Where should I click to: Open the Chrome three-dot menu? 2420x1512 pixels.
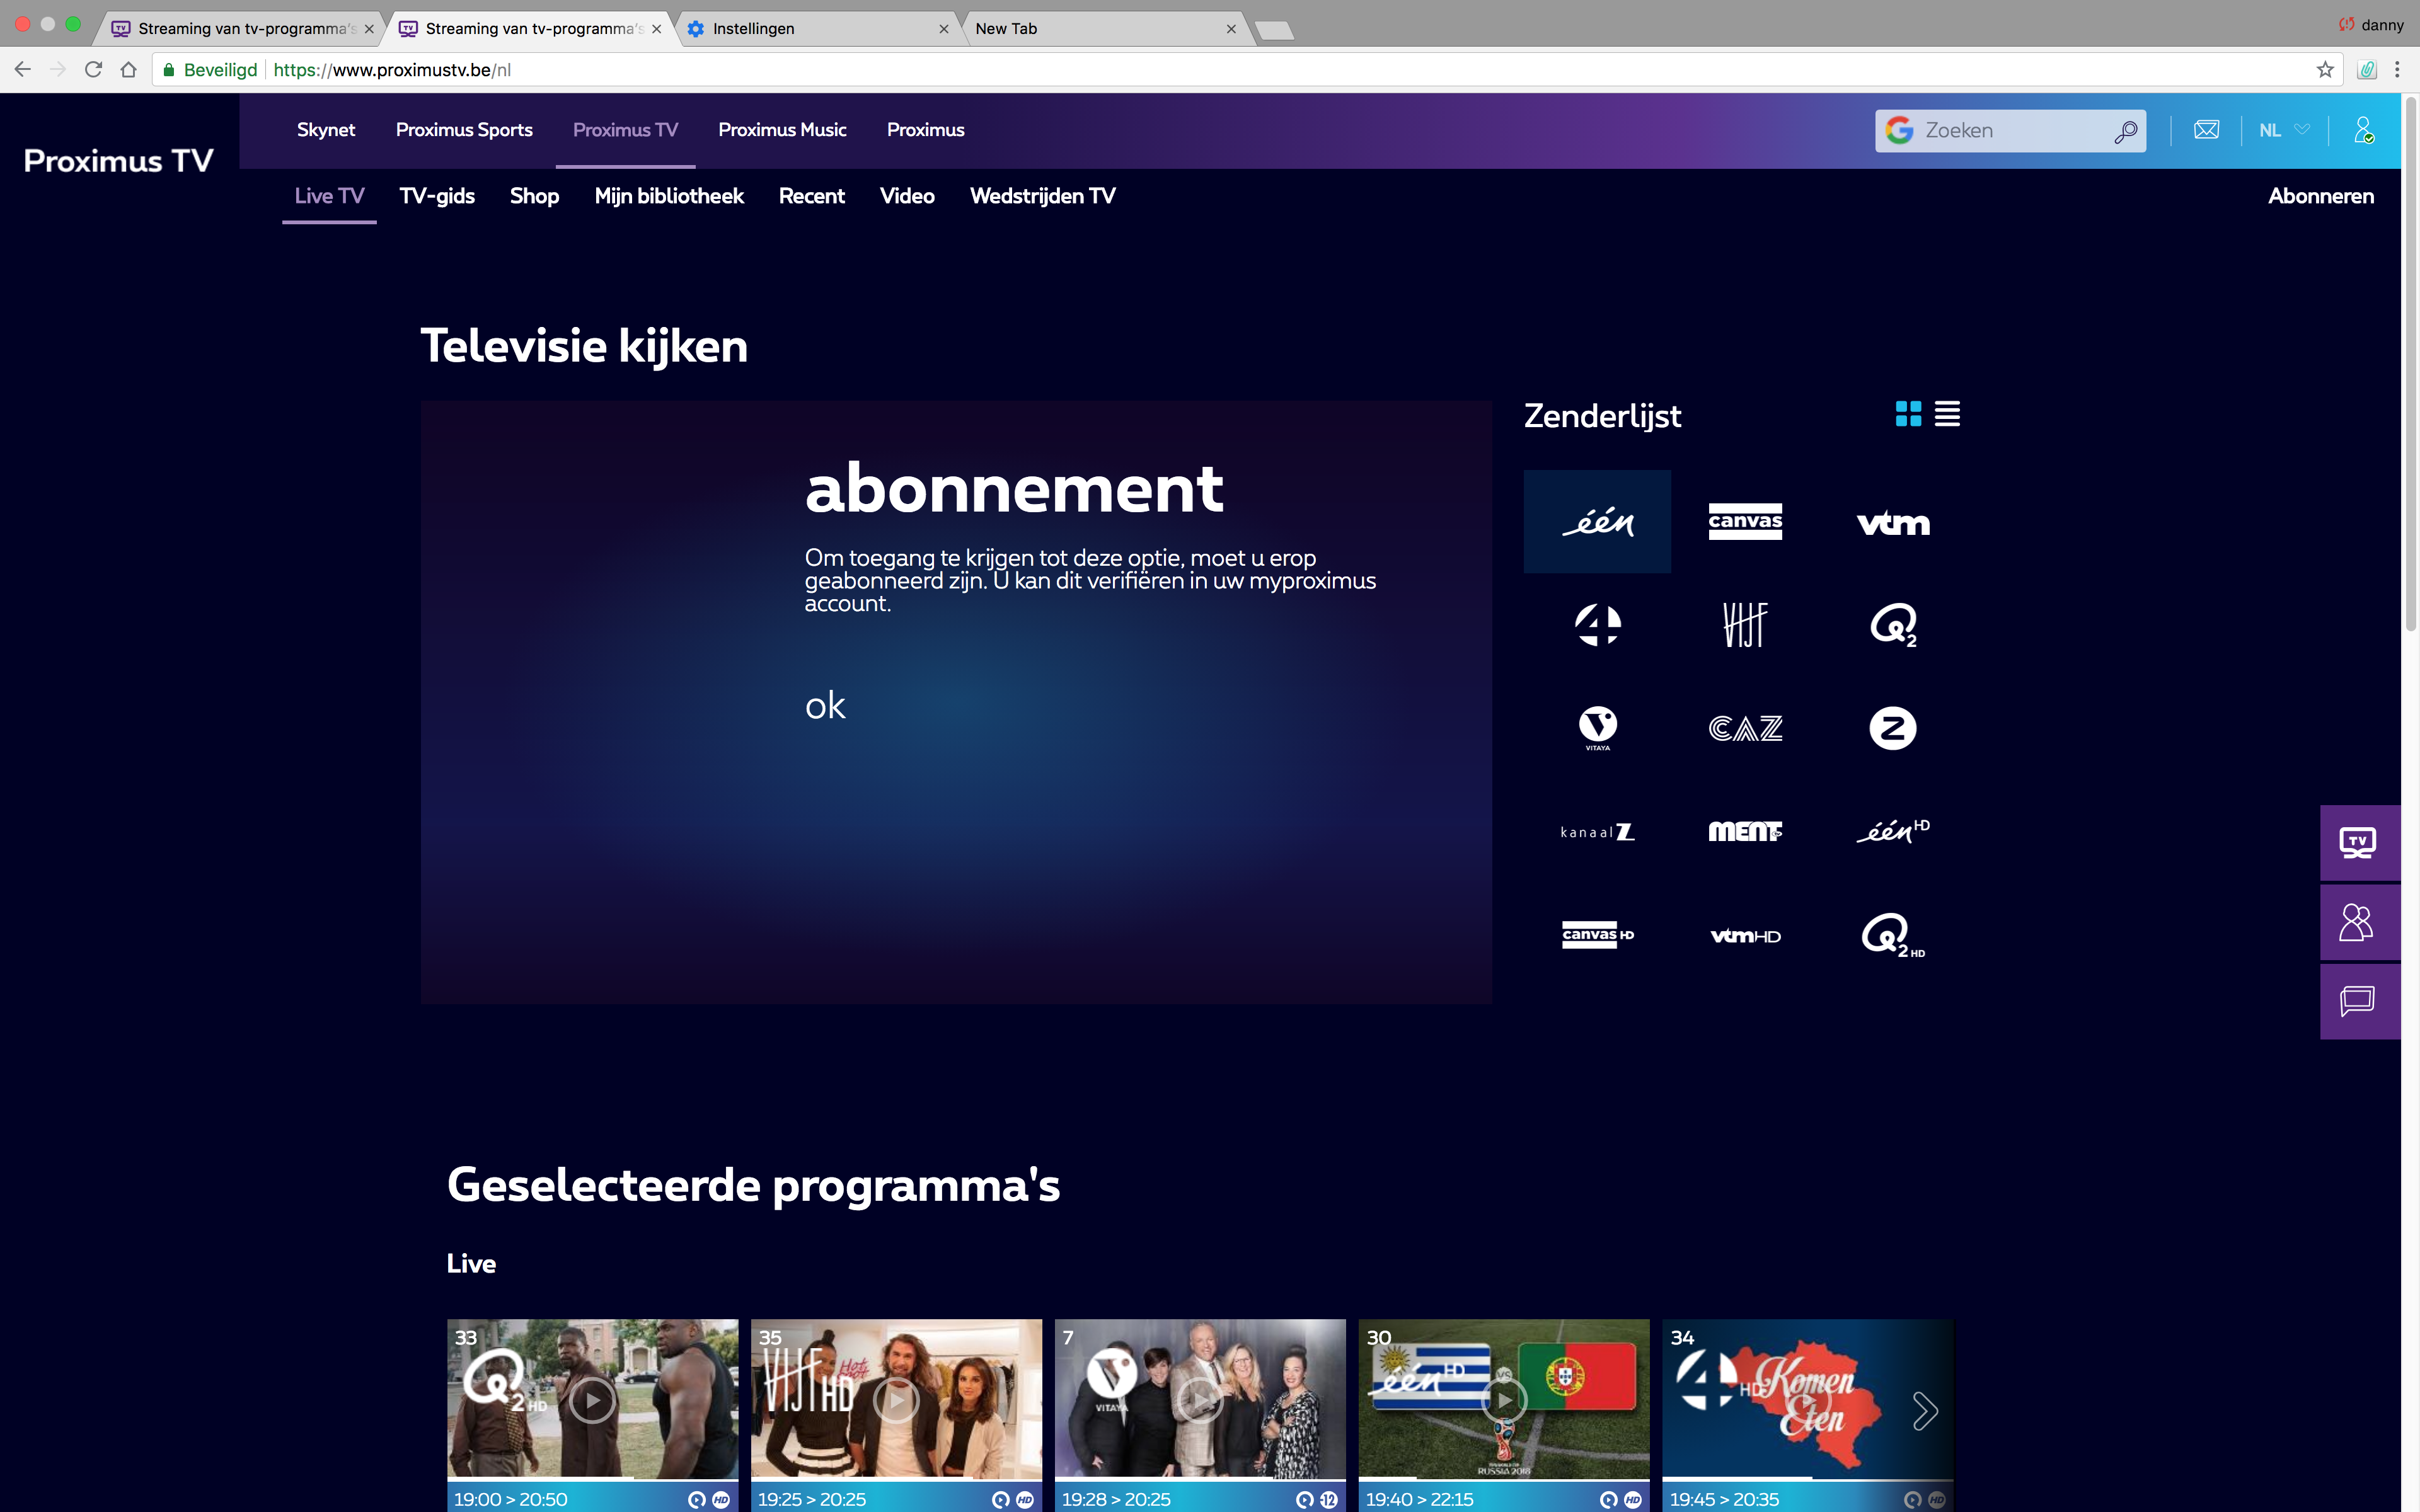[x=2397, y=70]
